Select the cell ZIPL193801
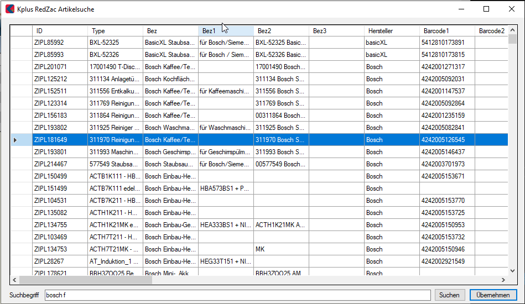The image size is (525, 304). click(60, 152)
